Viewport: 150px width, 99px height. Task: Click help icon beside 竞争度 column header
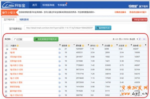140,45
